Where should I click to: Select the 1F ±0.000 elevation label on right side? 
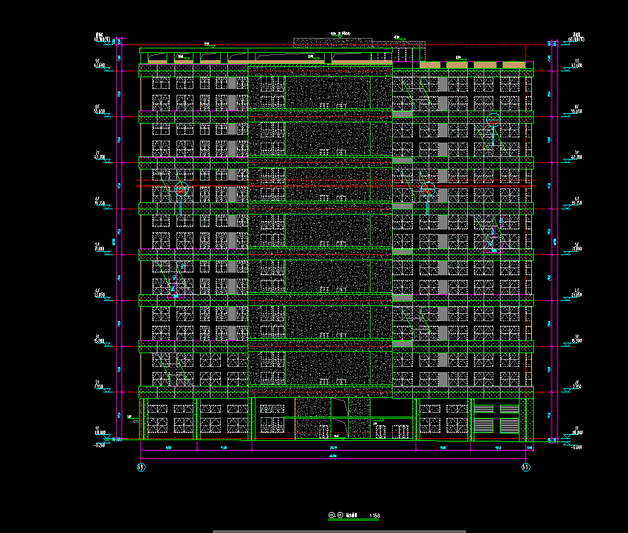pos(577,431)
